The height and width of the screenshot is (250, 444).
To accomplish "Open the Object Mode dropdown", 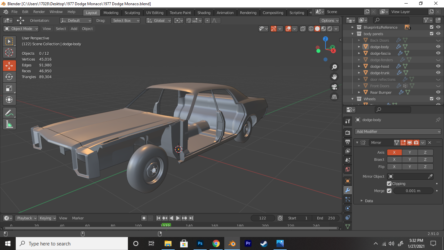I will 21,29.
